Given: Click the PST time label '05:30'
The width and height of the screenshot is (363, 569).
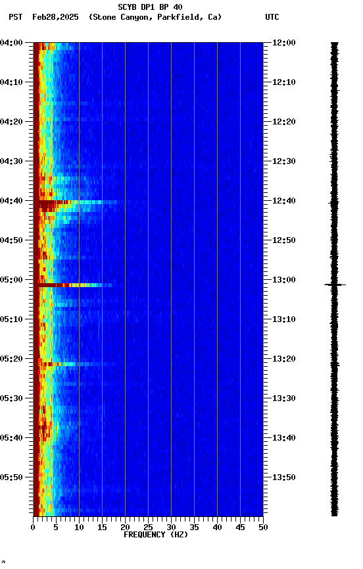Looking at the screenshot, I should (11, 399).
